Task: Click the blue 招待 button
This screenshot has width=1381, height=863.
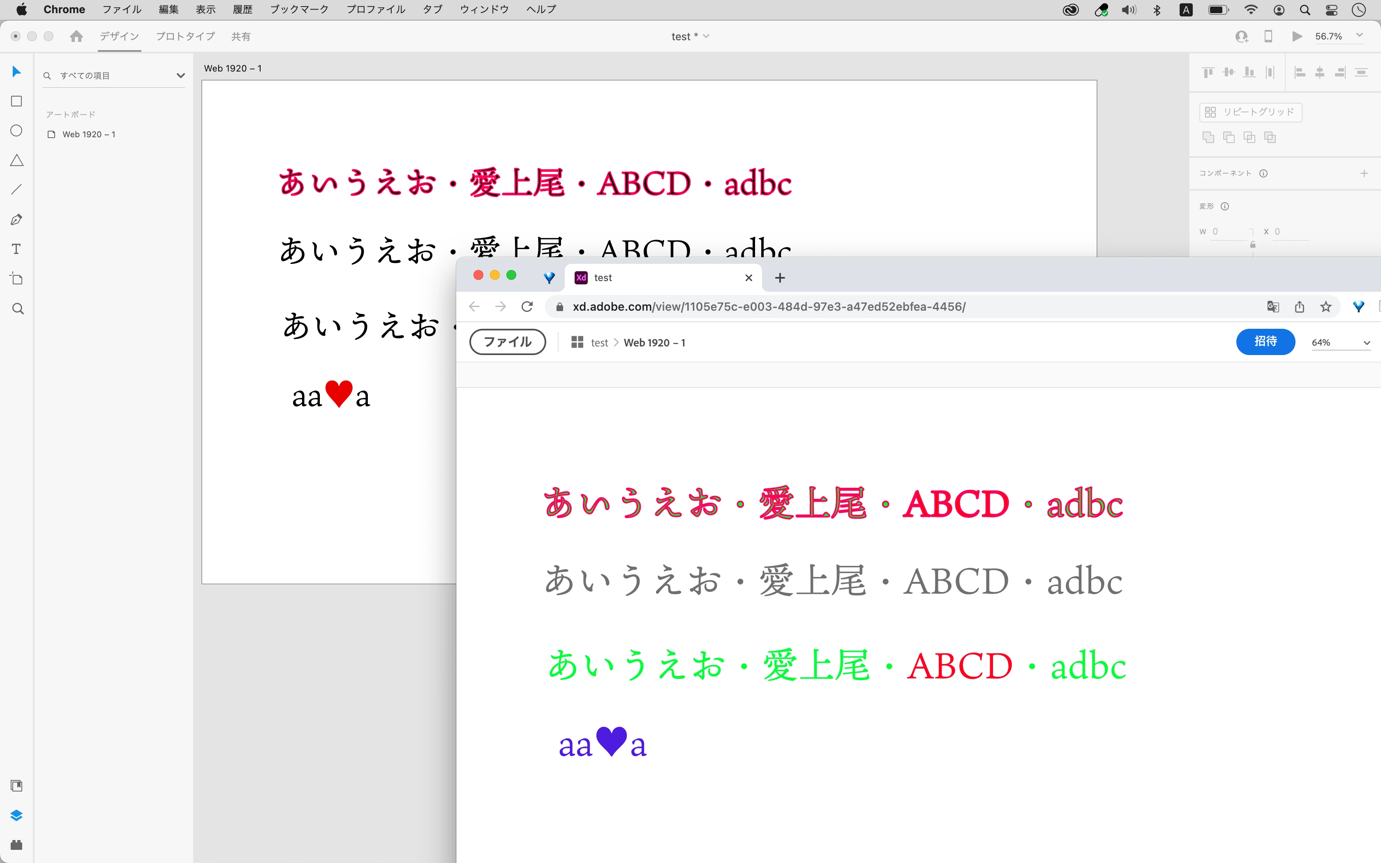Action: pyautogui.click(x=1265, y=342)
